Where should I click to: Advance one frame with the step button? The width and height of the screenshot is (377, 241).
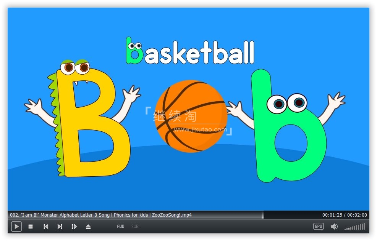[x=74, y=227]
